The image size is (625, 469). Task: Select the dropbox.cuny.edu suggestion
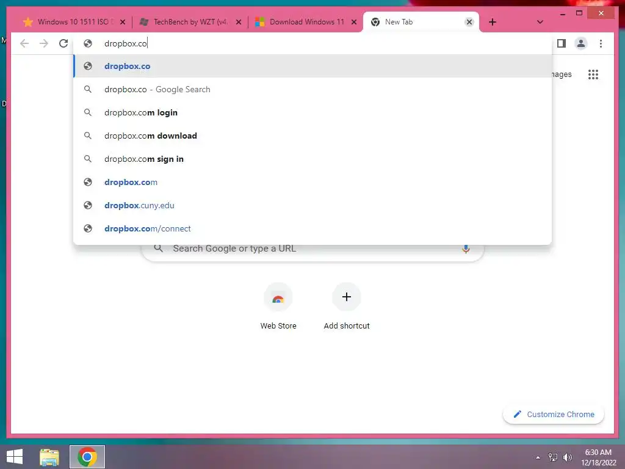pos(312,205)
